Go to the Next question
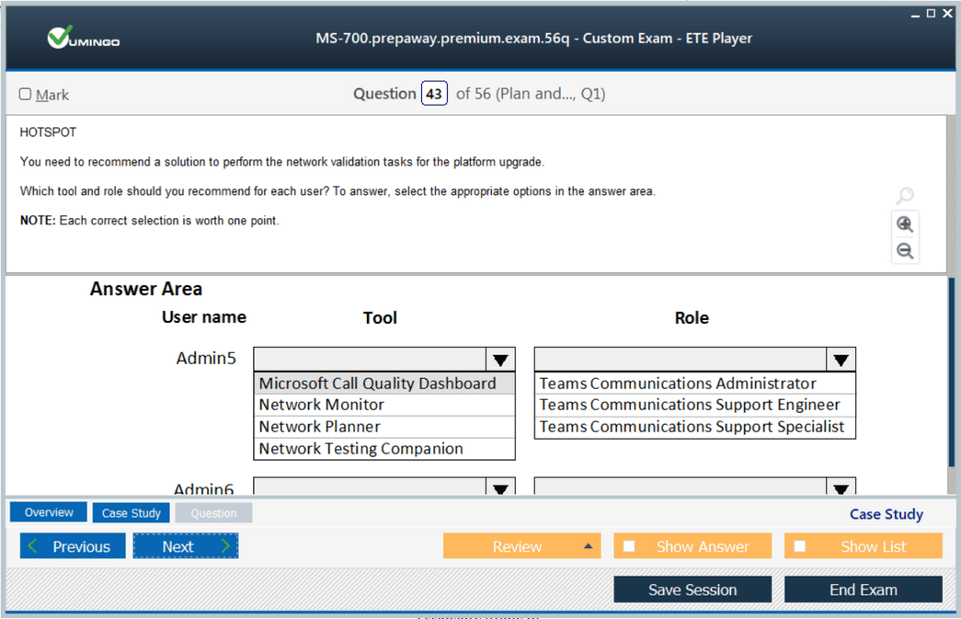961x619 pixels. [186, 546]
